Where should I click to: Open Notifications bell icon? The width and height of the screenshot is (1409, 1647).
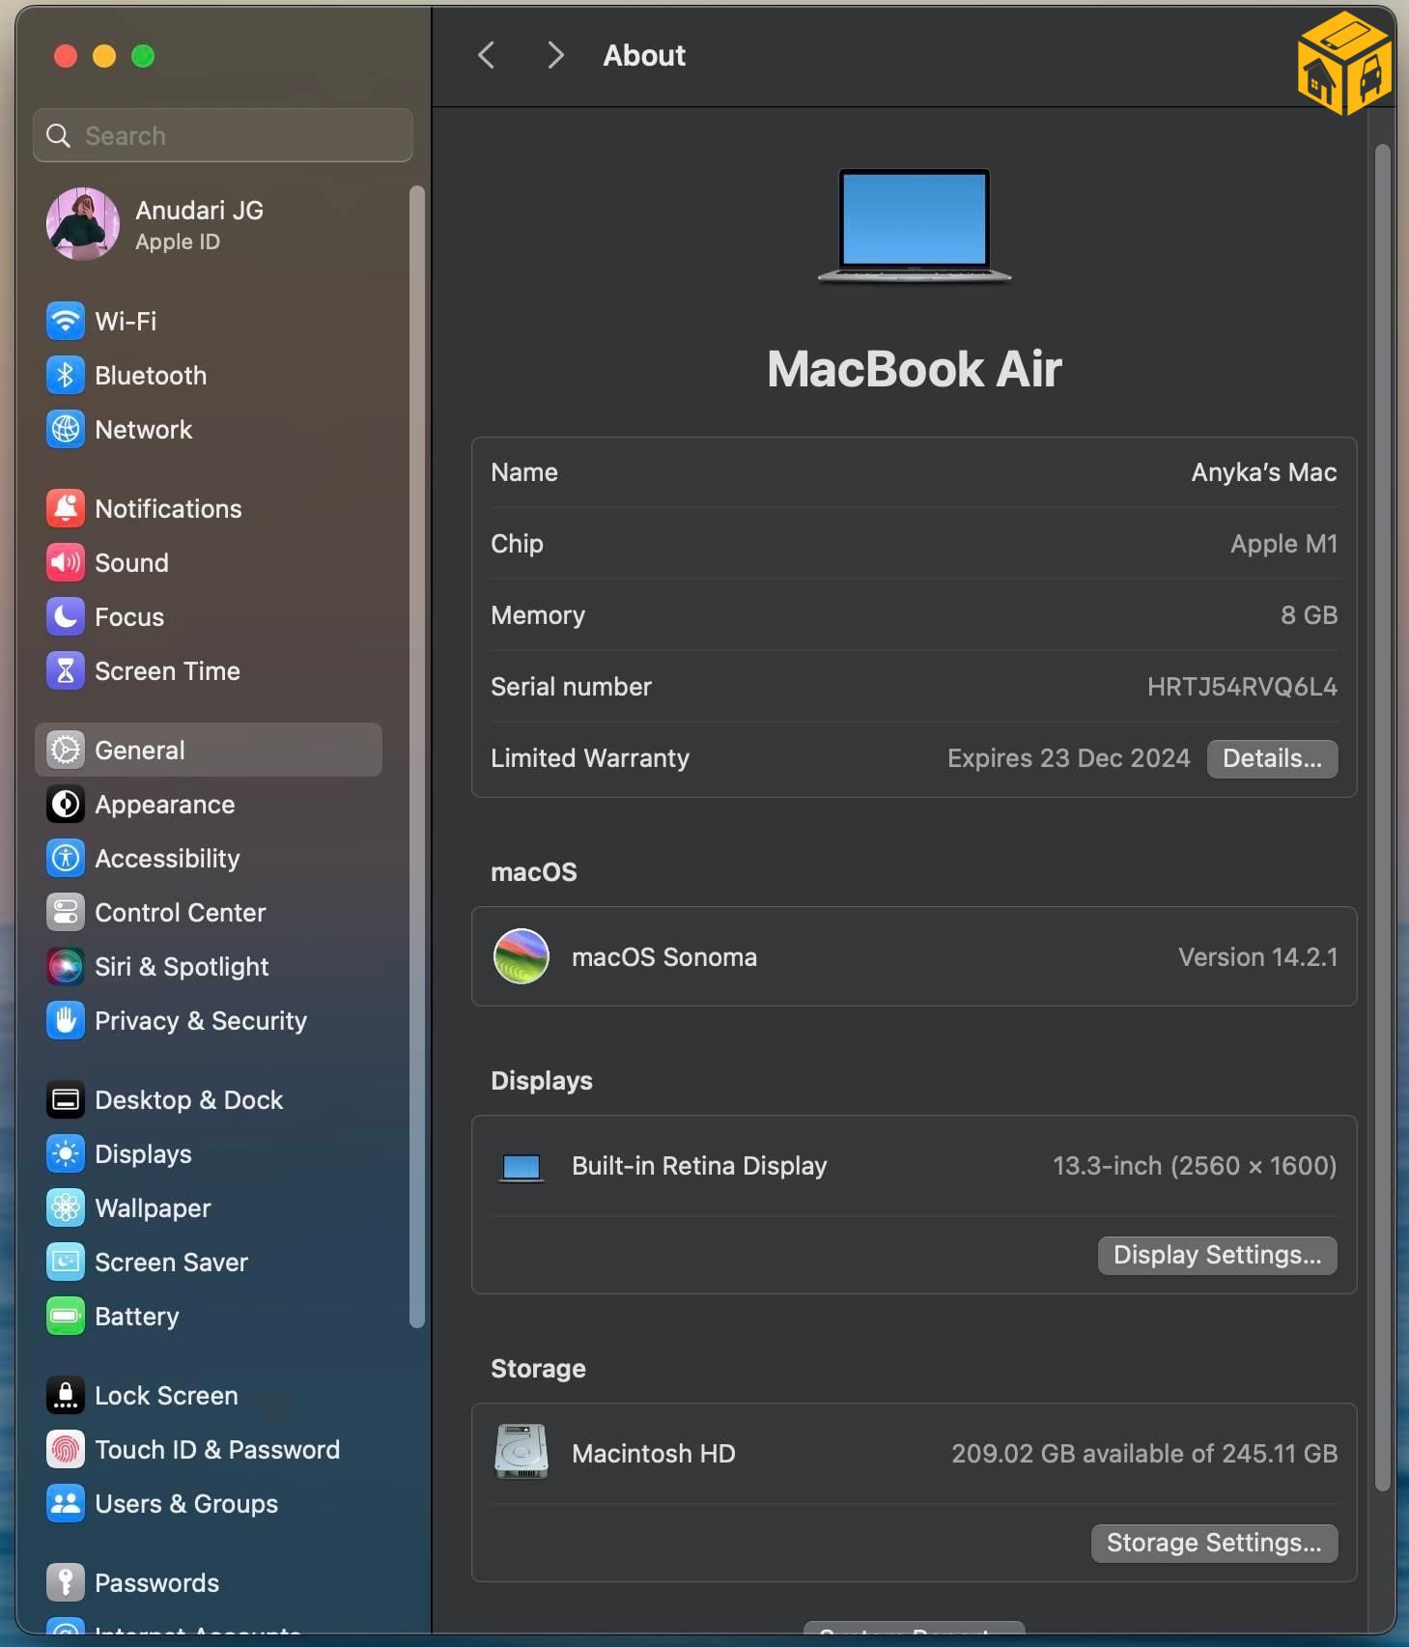click(x=66, y=508)
